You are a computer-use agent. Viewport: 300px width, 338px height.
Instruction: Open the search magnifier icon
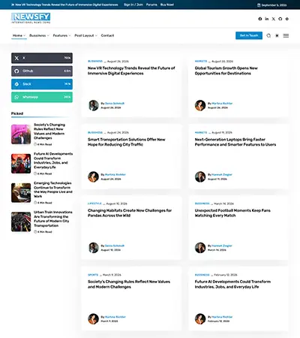pos(268,35)
